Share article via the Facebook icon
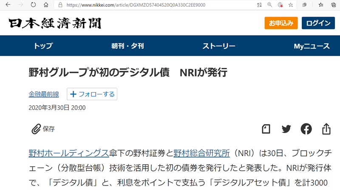 point(306,129)
